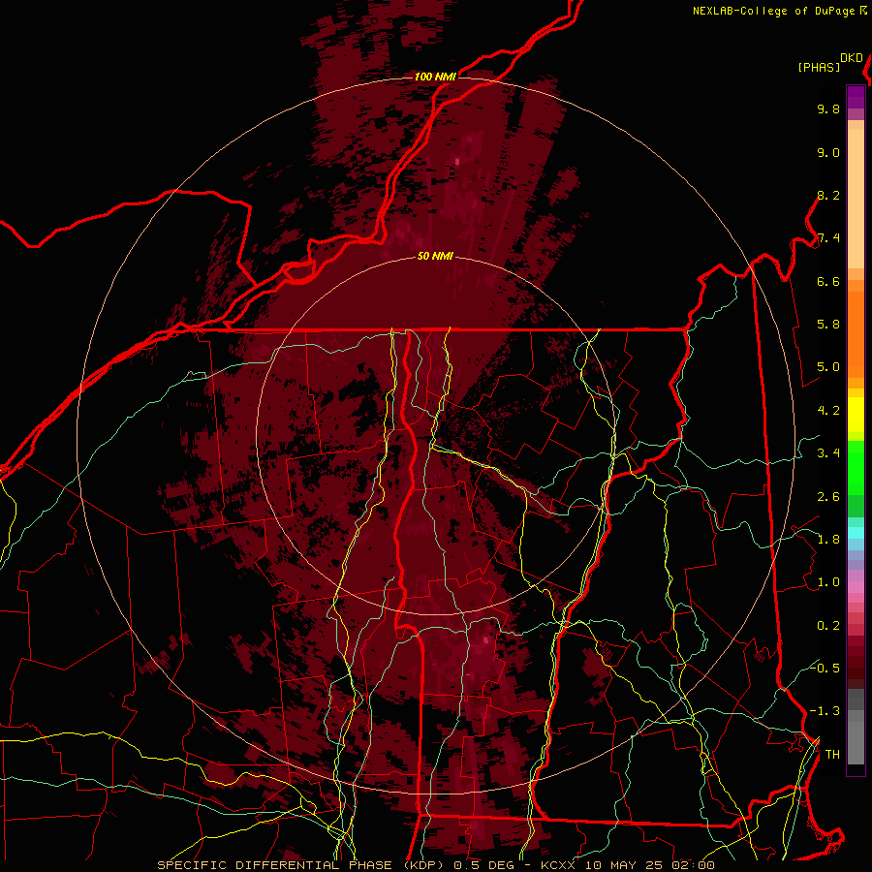Click the Specific Differential Phase (KDP) caption
This screenshot has height=872, width=872.
tap(302, 865)
